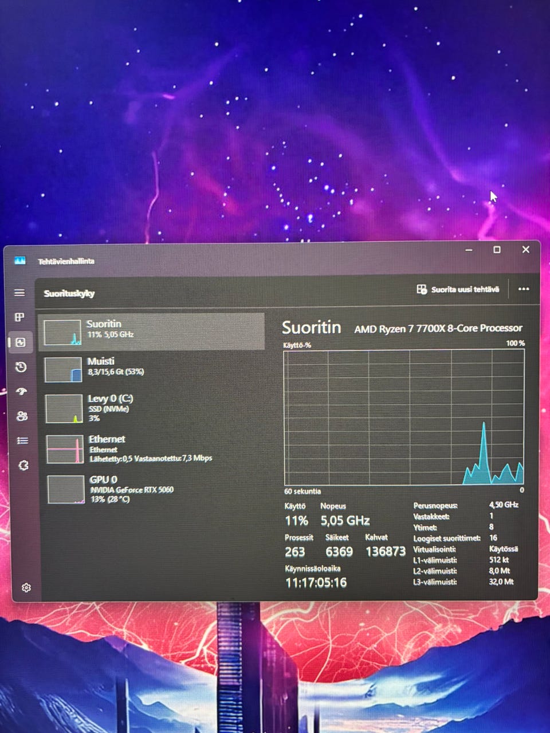550x733 pixels.
Task: Click the 6369 threads count
Action: tap(339, 551)
